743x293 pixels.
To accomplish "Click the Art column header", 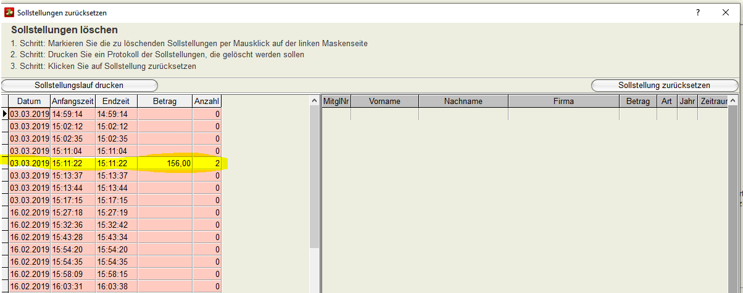I will [x=666, y=101].
